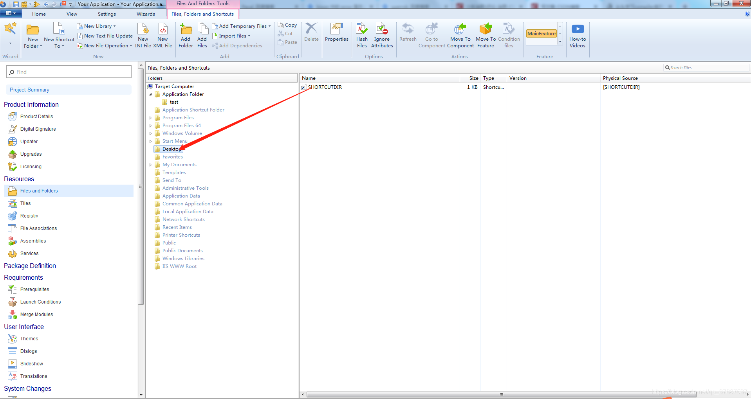Viewport: 751px width, 399px height.
Task: Open the View ribbon tab
Action: pos(72,14)
